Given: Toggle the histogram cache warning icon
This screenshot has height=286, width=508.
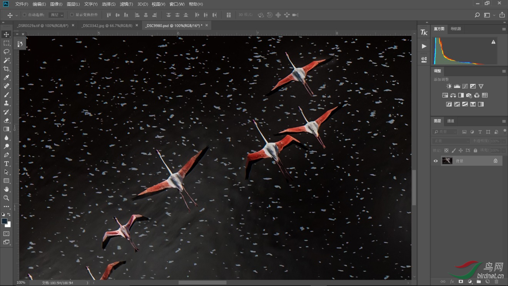Looking at the screenshot, I should (493, 42).
